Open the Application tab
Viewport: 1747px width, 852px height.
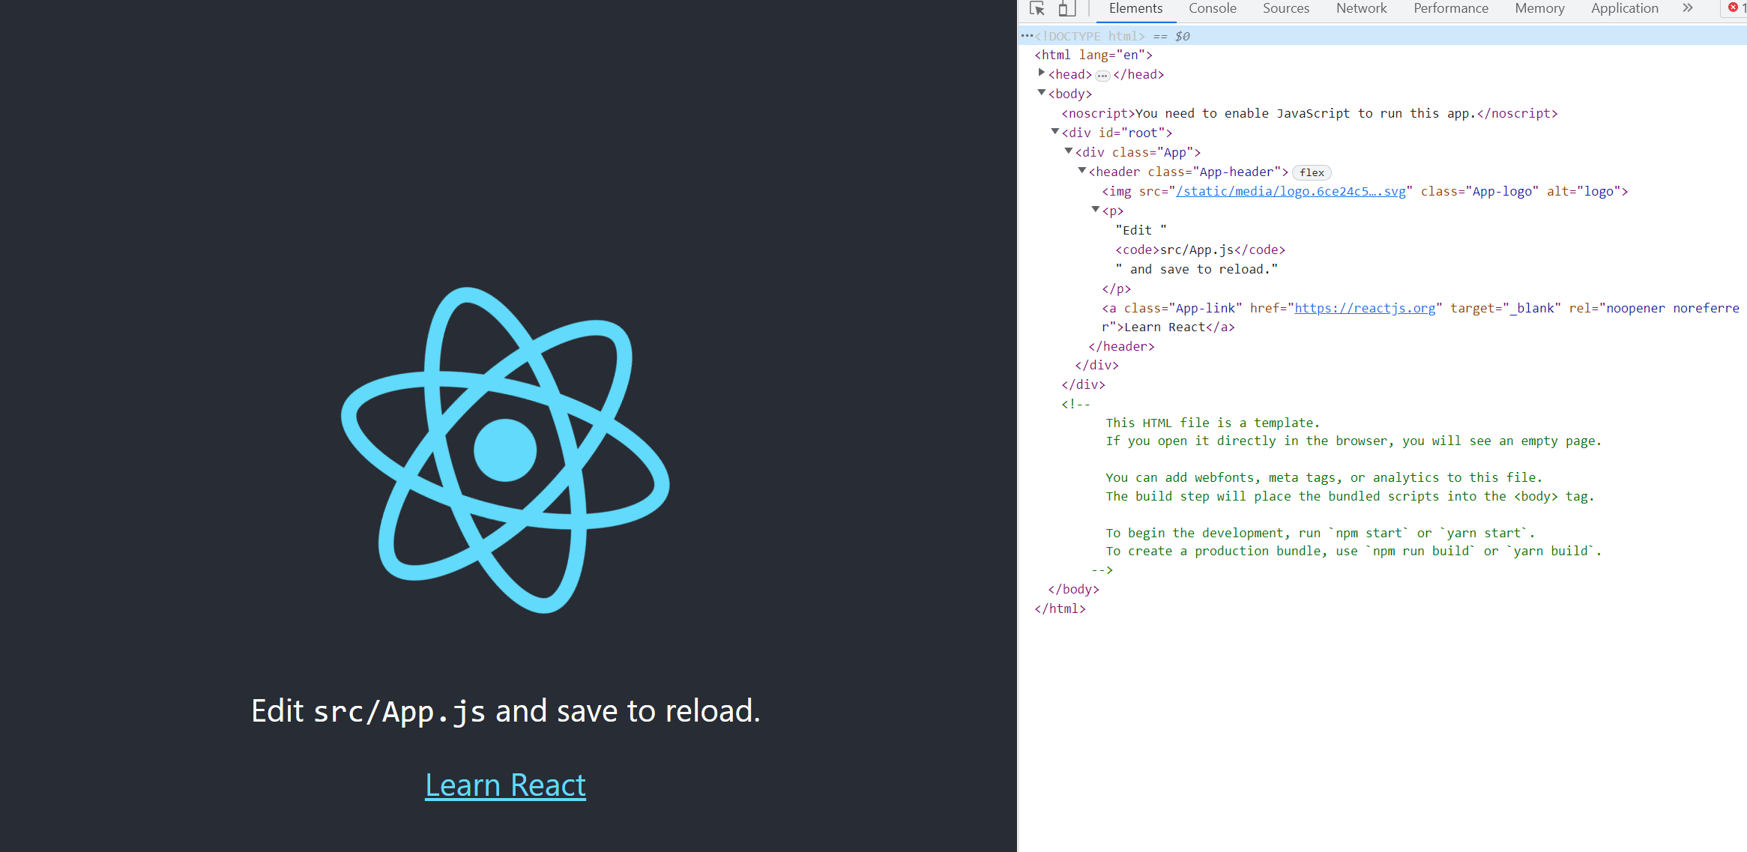(x=1624, y=8)
